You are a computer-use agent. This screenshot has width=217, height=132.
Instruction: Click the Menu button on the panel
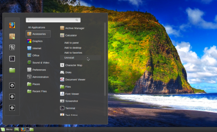pos(7,129)
